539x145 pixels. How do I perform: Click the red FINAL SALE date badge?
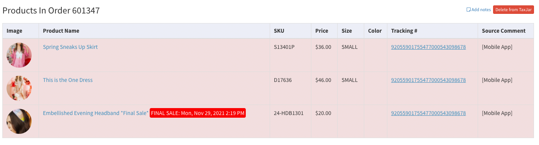pyautogui.click(x=198, y=113)
